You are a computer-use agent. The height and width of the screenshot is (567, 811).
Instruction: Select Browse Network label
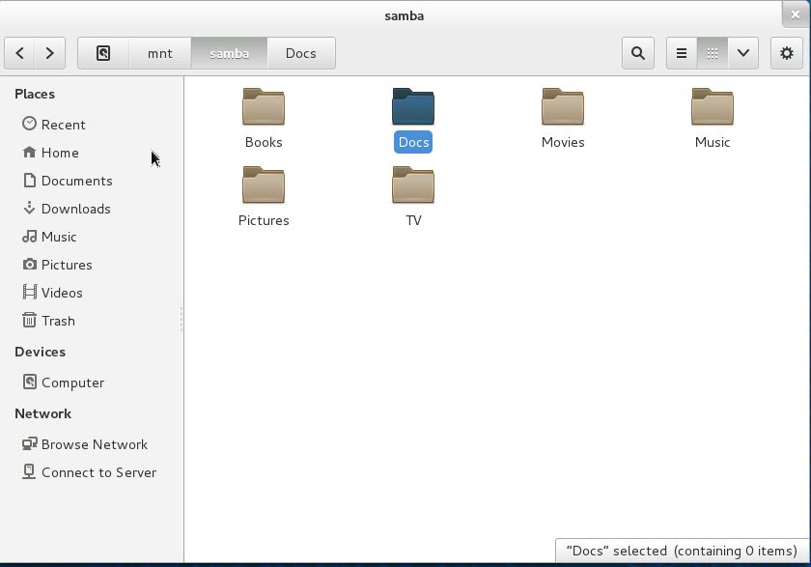click(95, 444)
